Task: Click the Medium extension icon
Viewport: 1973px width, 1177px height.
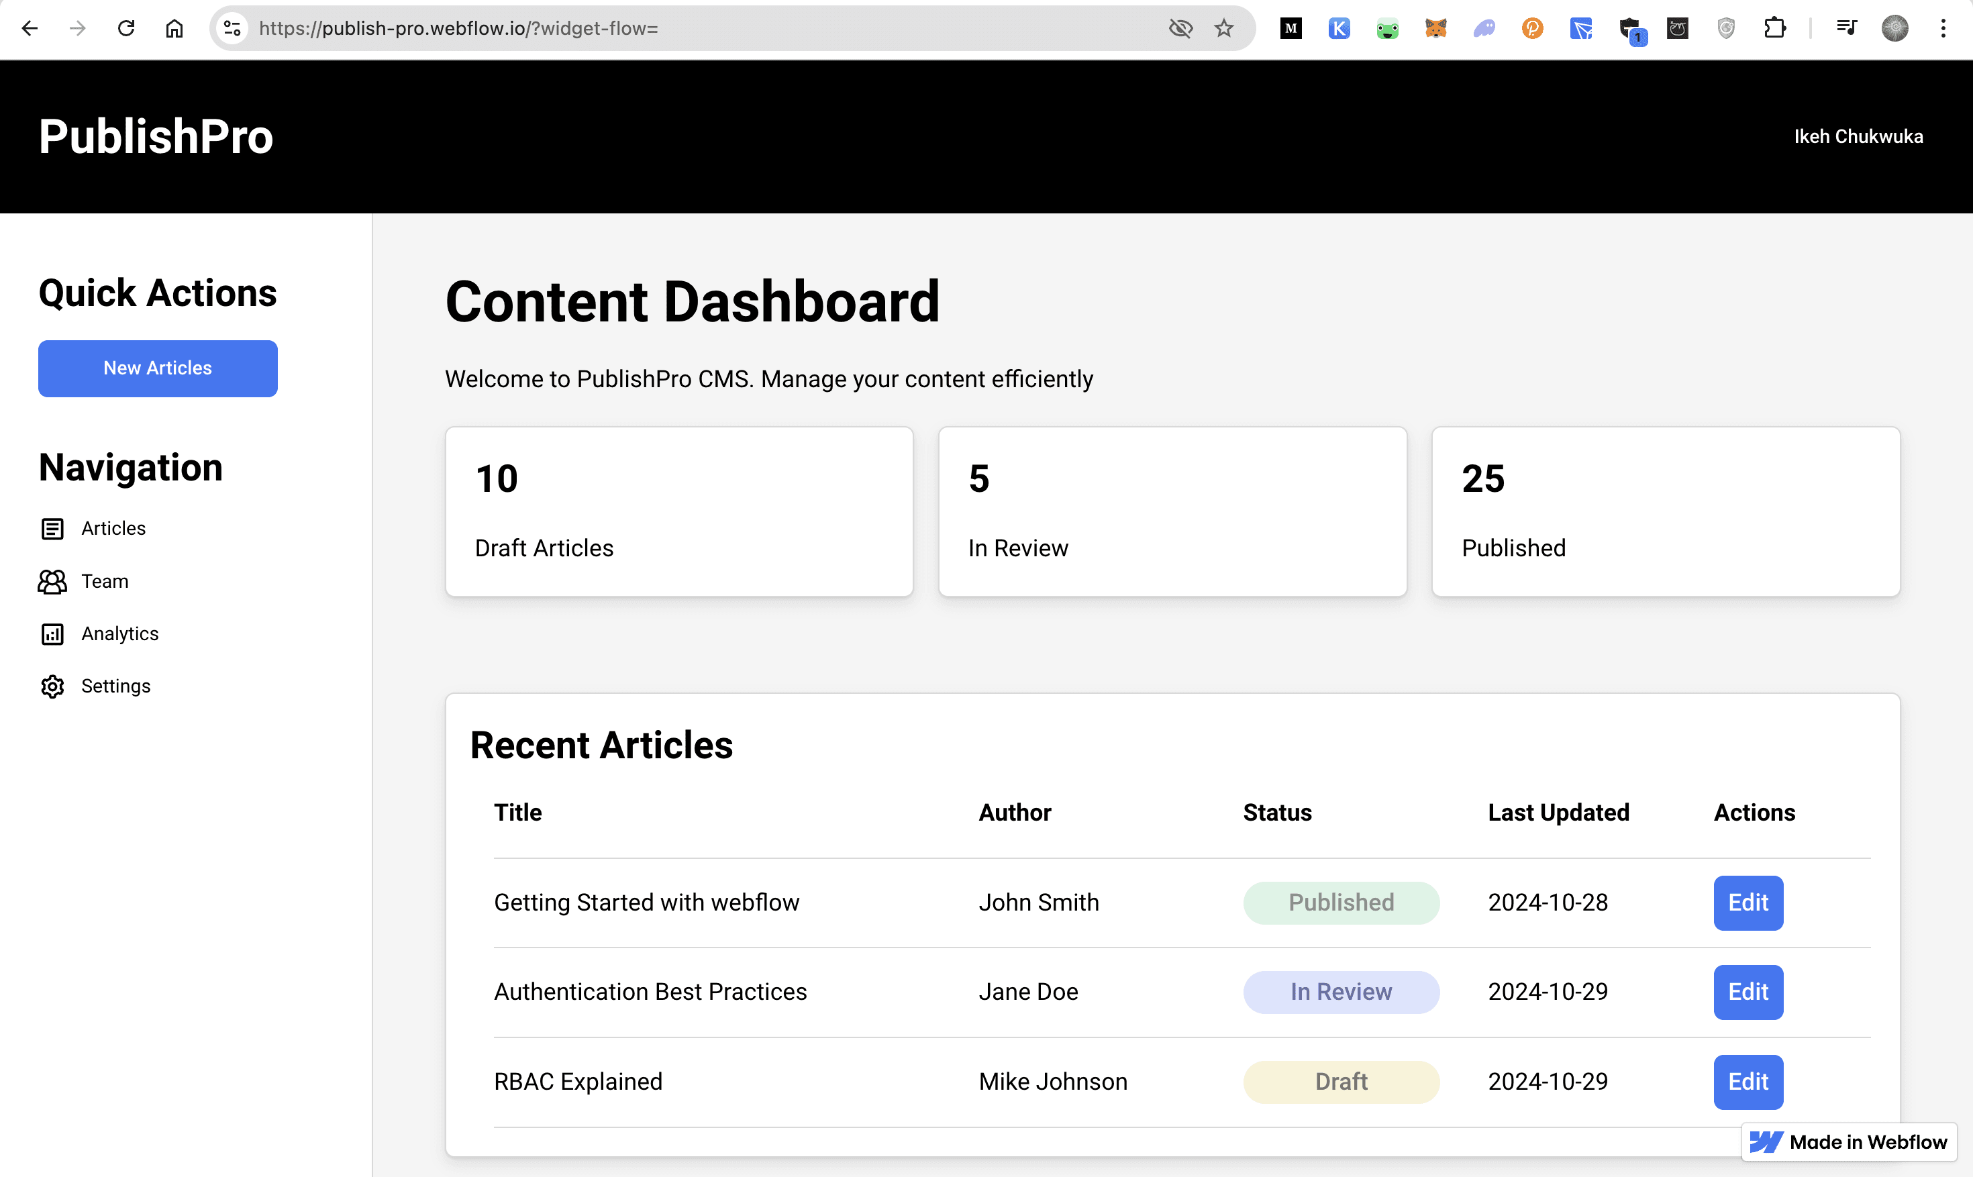Action: coord(1291,29)
